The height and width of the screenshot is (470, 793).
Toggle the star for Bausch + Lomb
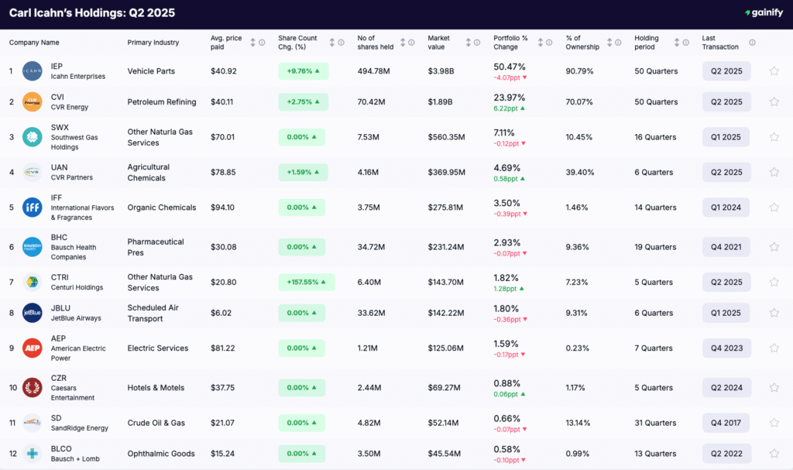(773, 454)
